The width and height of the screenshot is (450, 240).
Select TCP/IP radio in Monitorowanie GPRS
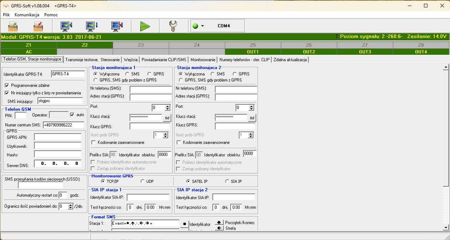pyautogui.click(x=103, y=181)
